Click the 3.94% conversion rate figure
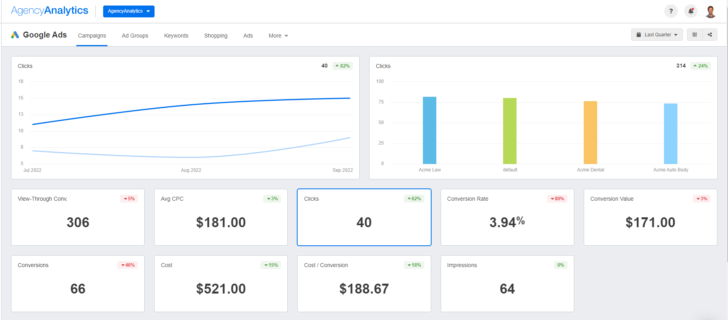728x320 pixels. [507, 222]
